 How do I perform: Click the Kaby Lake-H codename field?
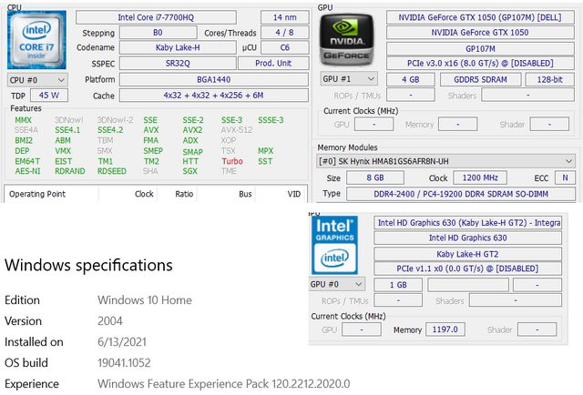(178, 47)
